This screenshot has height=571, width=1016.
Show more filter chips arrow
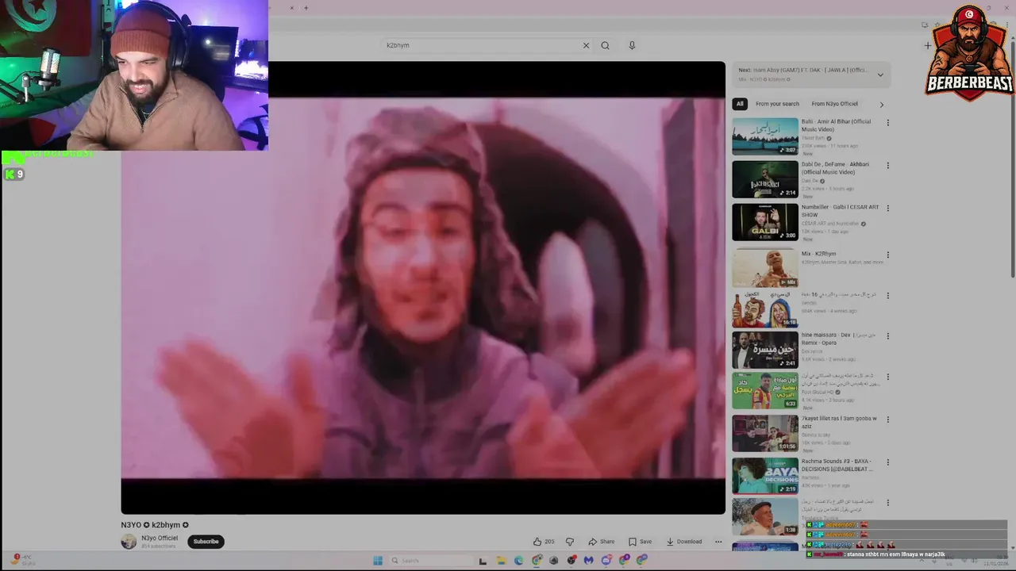[881, 104]
